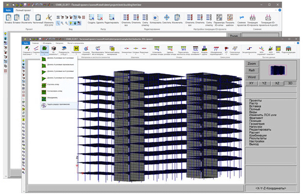Click the Изменить ЛСК UVW axes icon
The image size is (303, 194).
48,18
